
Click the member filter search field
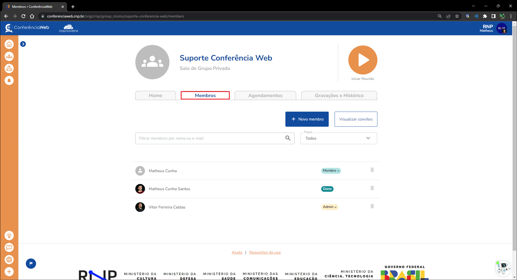tap(210, 138)
